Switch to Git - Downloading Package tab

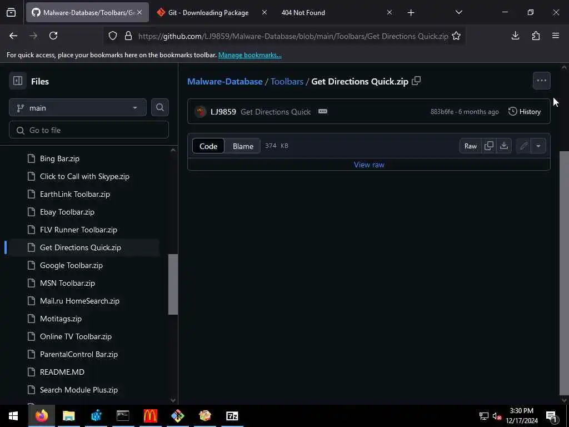[208, 12]
